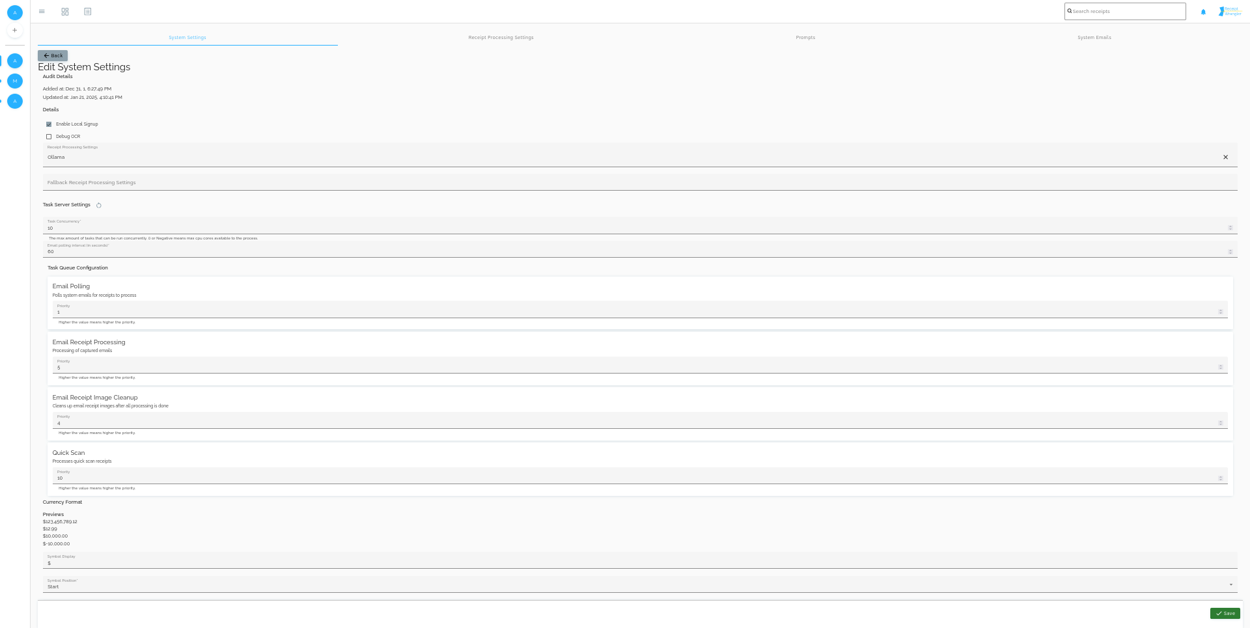1250x628 pixels.
Task: Open the Fallback Receipt Processing Settings dropdown
Action: (x=639, y=183)
